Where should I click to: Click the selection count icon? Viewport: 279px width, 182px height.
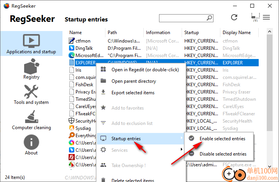click(256, 17)
